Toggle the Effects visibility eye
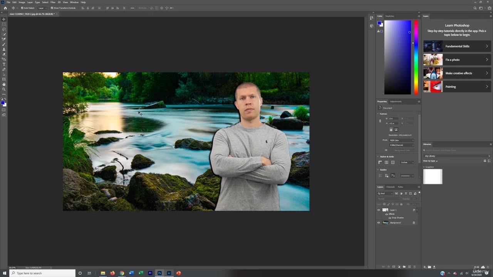The image size is (493, 277). 387,214
